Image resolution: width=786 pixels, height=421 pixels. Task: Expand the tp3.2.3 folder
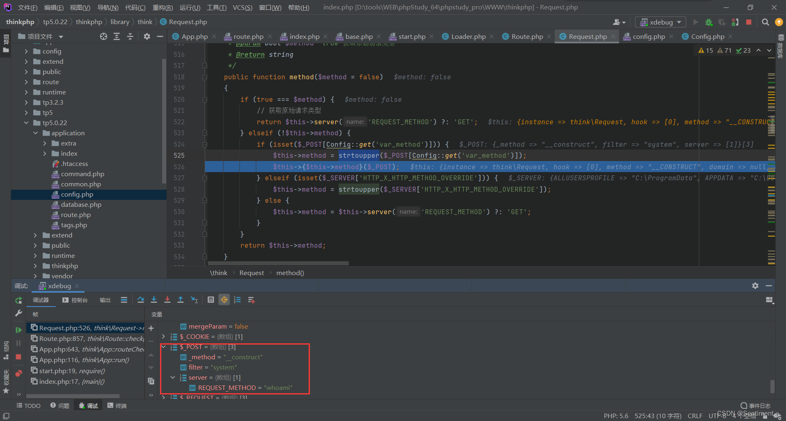click(26, 102)
